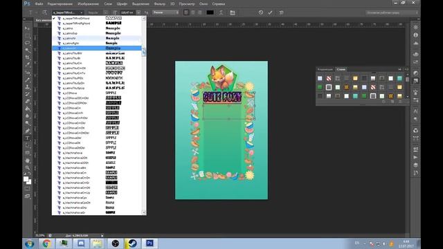Open the Файл menu
This screenshot has height=249, width=443.
pos(39,4)
